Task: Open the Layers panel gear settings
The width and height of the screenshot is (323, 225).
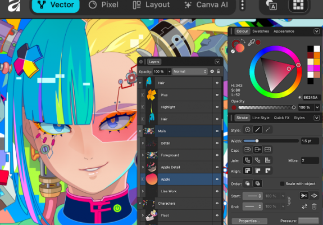Action: (212, 71)
